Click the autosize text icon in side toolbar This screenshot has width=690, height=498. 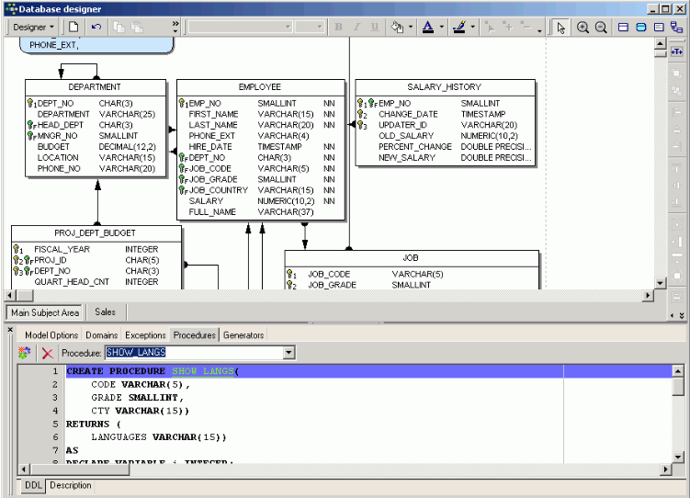pyautogui.click(x=677, y=51)
